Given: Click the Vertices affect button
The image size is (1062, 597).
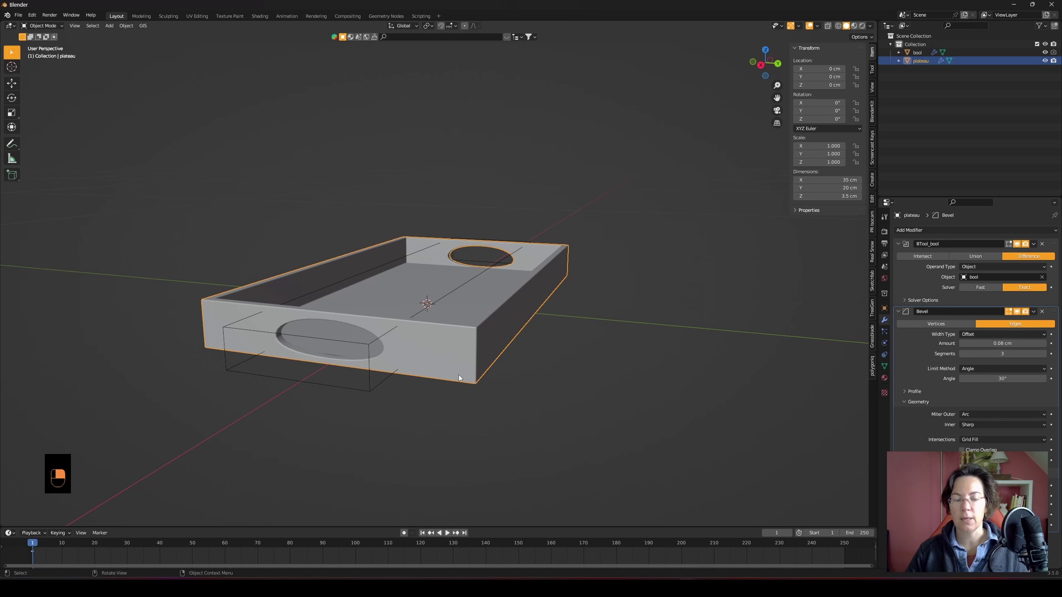Looking at the screenshot, I should (936, 324).
